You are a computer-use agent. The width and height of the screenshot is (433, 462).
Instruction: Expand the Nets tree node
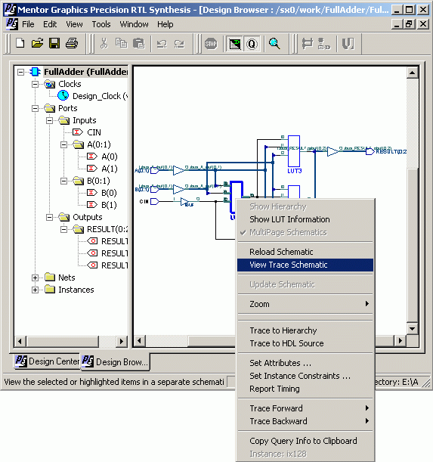[x=35, y=278]
